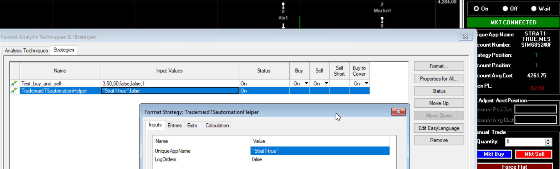Click Properties for All button
This screenshot has height=169, width=560.
tap(439, 79)
